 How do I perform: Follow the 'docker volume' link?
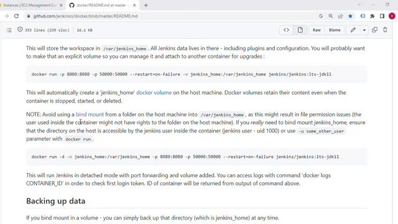154,93
